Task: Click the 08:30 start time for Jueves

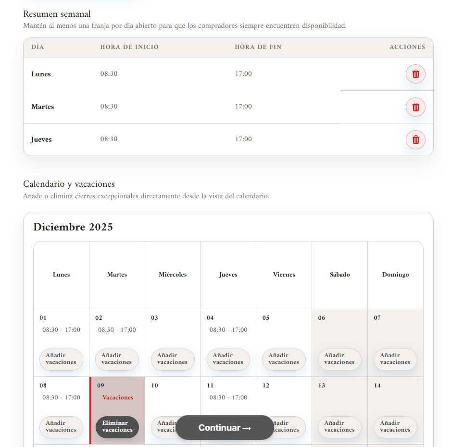Action: [109, 139]
